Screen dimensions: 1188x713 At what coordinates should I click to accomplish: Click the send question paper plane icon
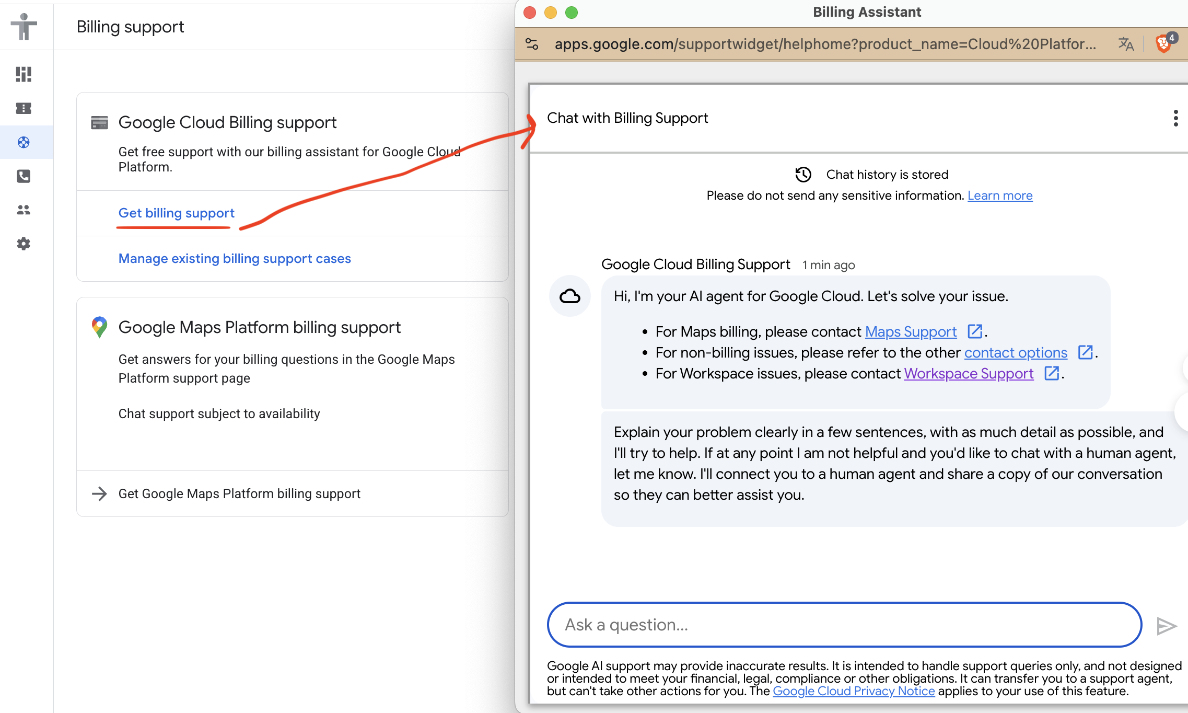(1167, 625)
